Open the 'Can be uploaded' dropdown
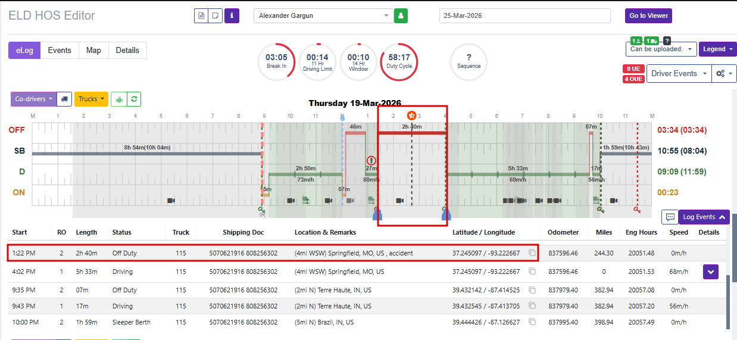 click(x=661, y=49)
